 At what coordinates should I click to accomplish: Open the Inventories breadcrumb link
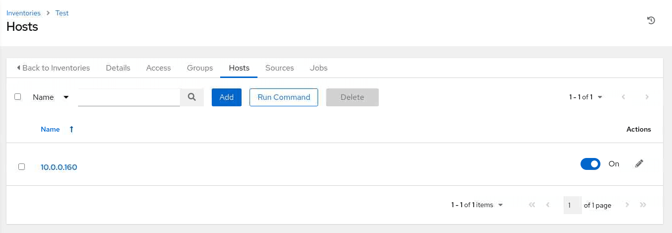[24, 13]
